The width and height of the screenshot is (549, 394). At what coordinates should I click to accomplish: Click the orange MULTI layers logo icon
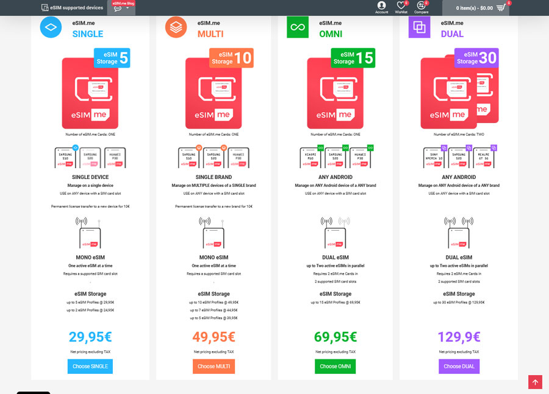pos(176,27)
